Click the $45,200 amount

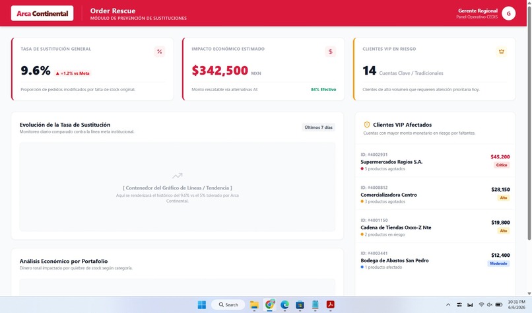[x=500, y=157]
